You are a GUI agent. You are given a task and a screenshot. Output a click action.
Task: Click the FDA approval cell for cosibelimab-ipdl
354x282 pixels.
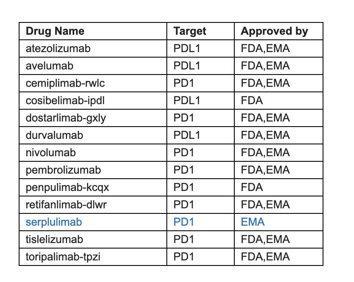[252, 100]
